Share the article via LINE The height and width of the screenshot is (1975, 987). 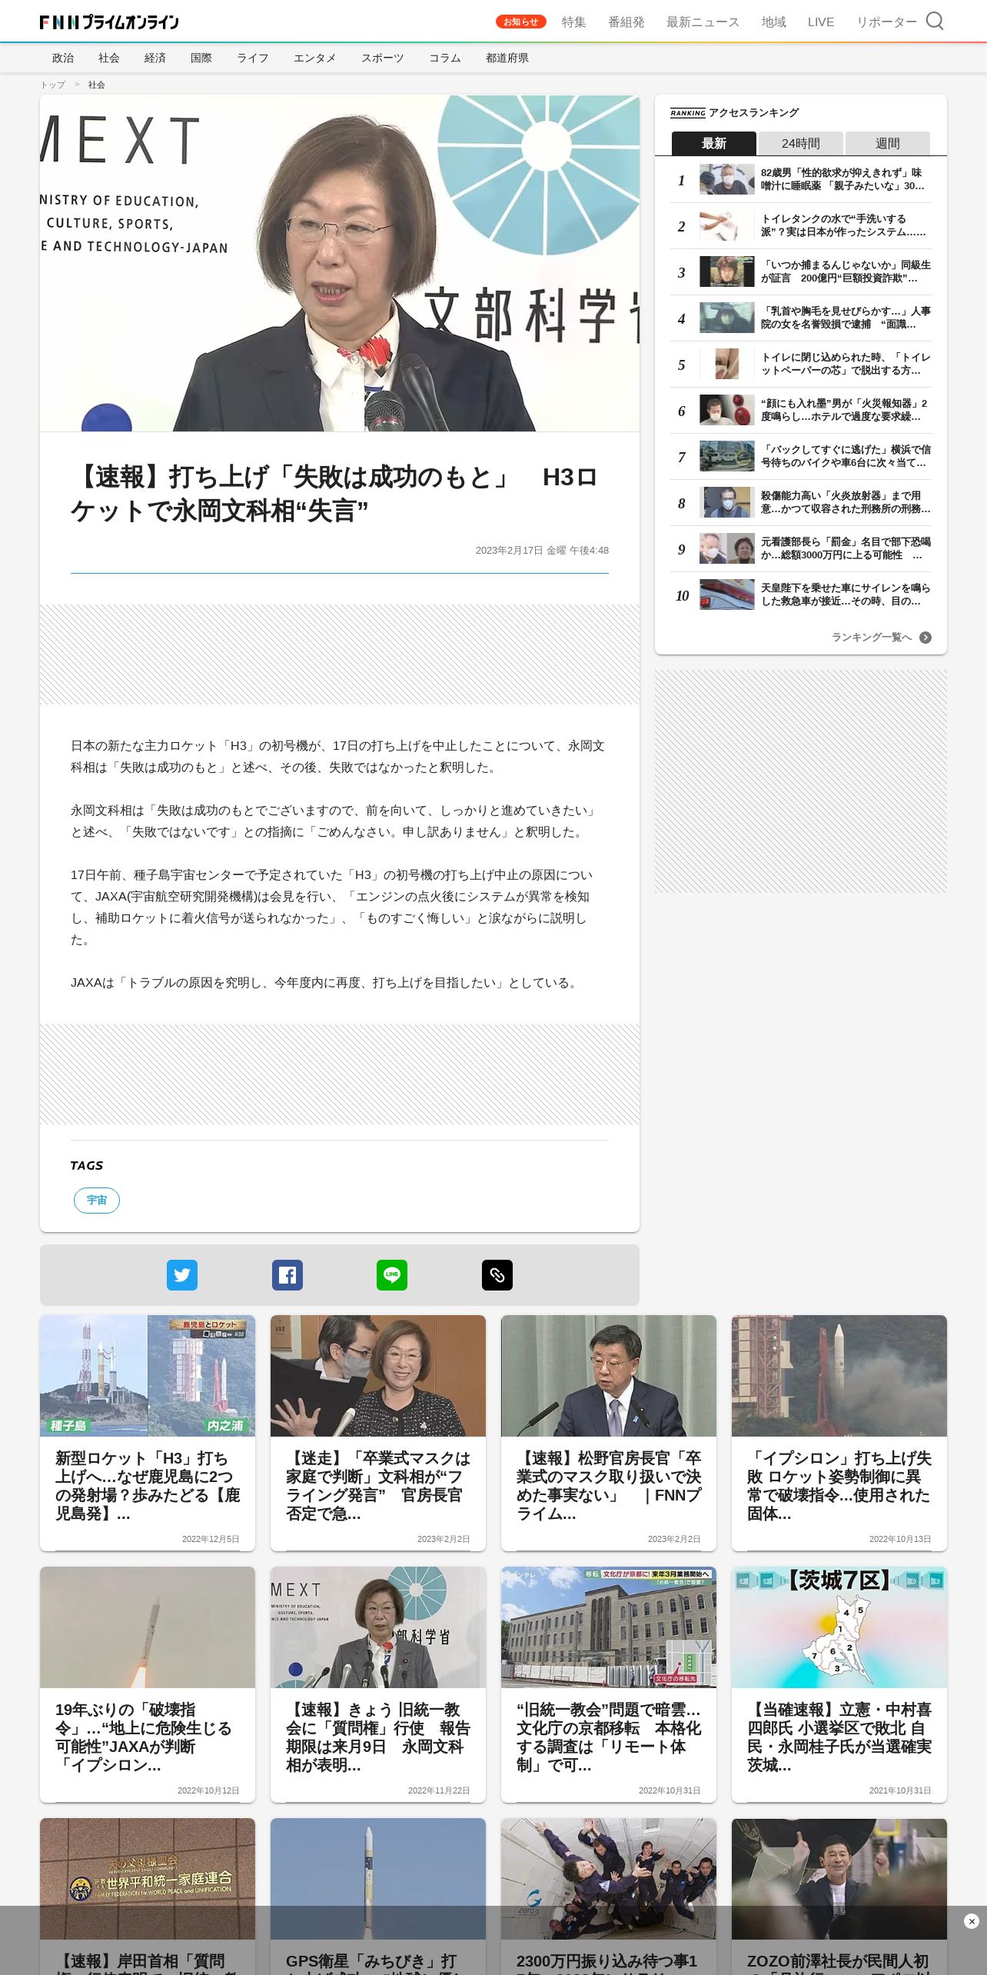pyautogui.click(x=392, y=1275)
